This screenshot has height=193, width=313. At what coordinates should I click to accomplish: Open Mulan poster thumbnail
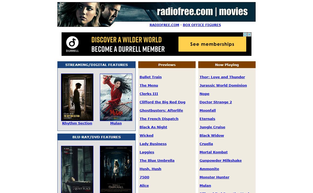click(x=116, y=97)
